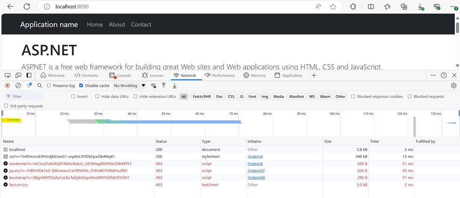Viewport: 460px width, 198px height.
Task: Open browser Extensions
Action: [353, 7]
